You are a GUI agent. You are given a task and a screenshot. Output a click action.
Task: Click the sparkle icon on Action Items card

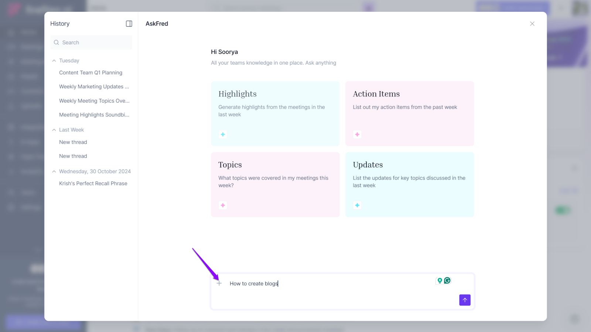point(357,134)
